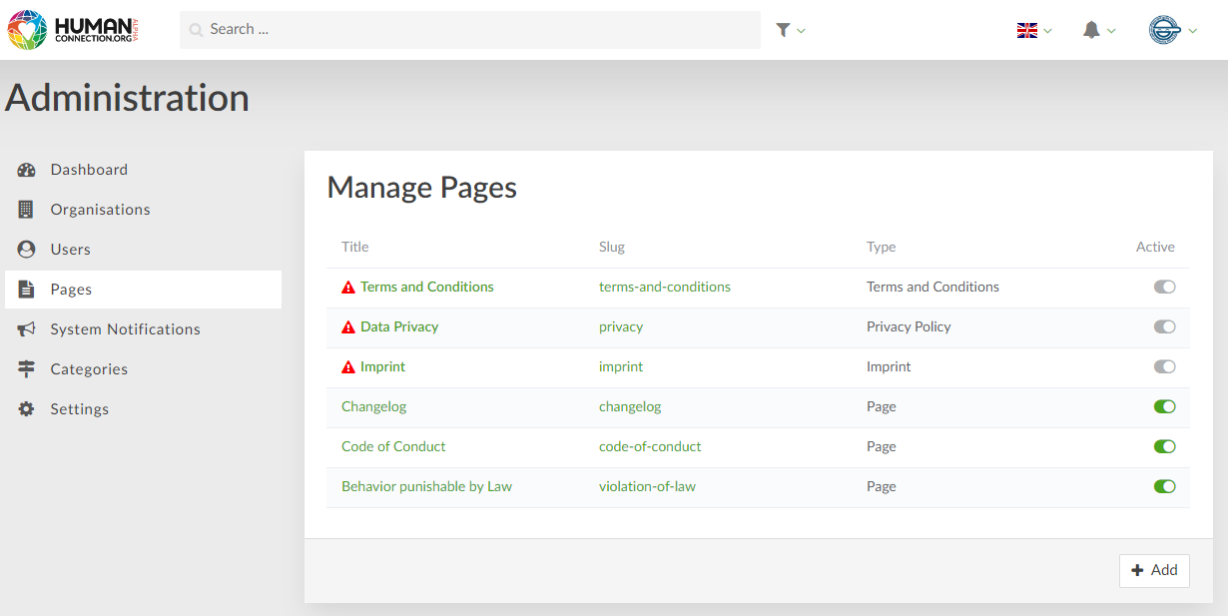The width and height of the screenshot is (1228, 616).
Task: Click the changelog slug
Action: [630, 406]
